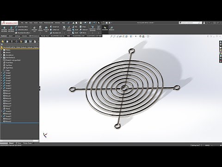Select the Swept Cut command
222x167 pixels.
coord(55,27)
